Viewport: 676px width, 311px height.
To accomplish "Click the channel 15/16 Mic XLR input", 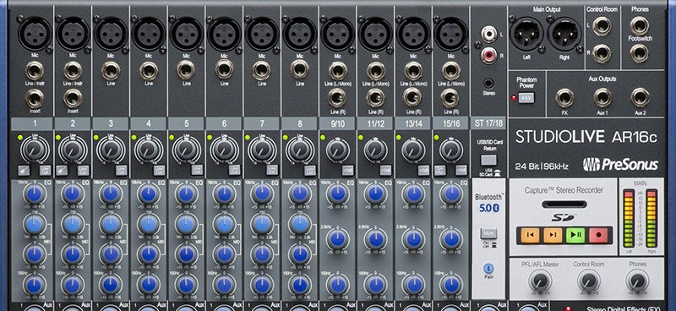I will [451, 34].
